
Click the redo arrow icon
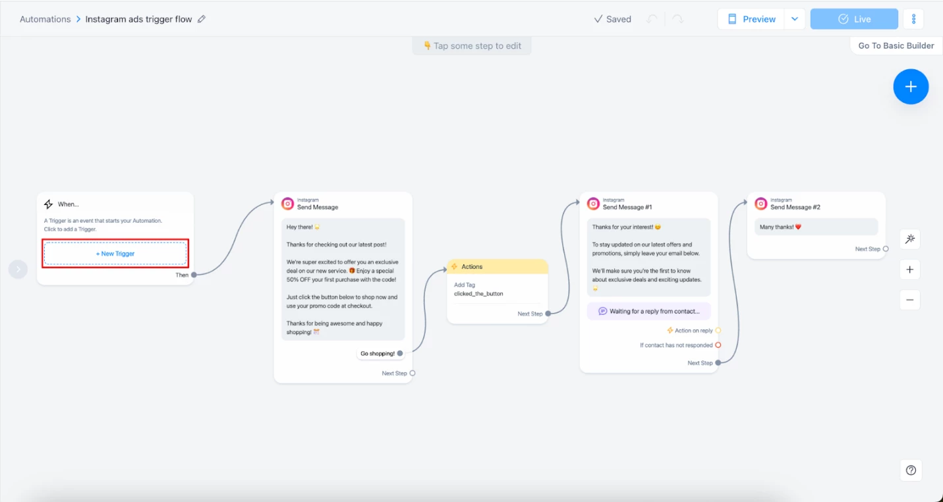[677, 19]
